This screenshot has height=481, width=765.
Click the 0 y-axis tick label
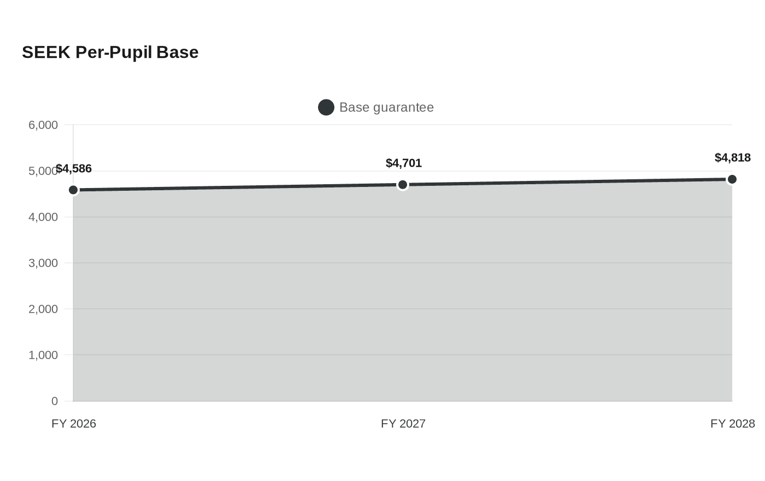(55, 401)
